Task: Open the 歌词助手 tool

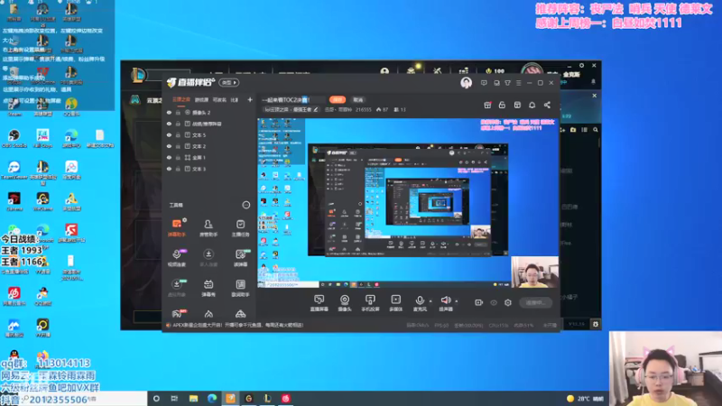Action: click(x=240, y=288)
